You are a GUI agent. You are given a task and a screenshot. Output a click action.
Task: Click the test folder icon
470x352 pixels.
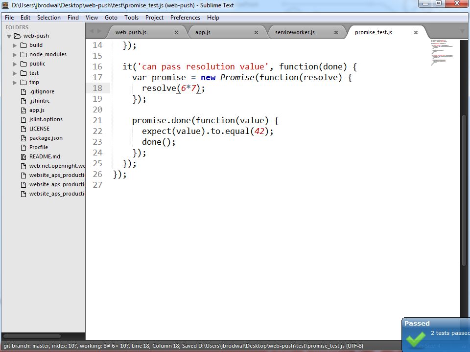click(x=23, y=73)
